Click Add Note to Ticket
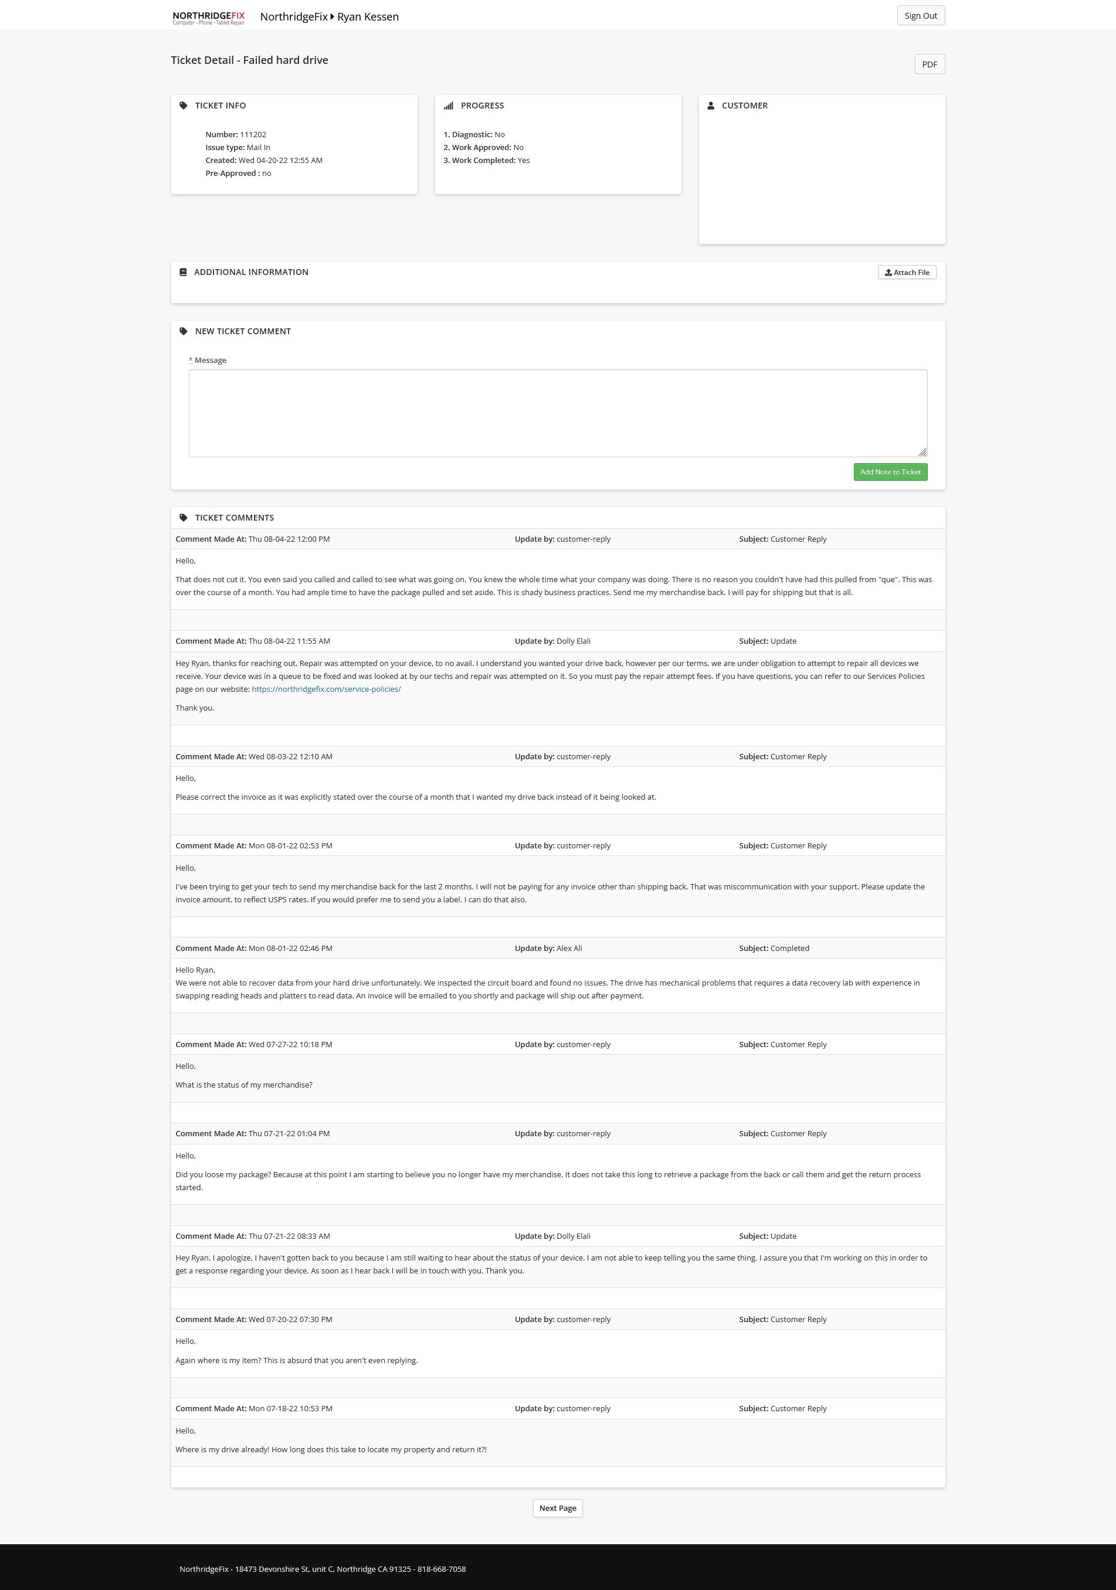Image resolution: width=1116 pixels, height=1590 pixels. pyautogui.click(x=890, y=473)
